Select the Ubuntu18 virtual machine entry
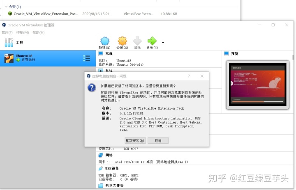Viewport: 296px width, 190px height. click(48, 58)
